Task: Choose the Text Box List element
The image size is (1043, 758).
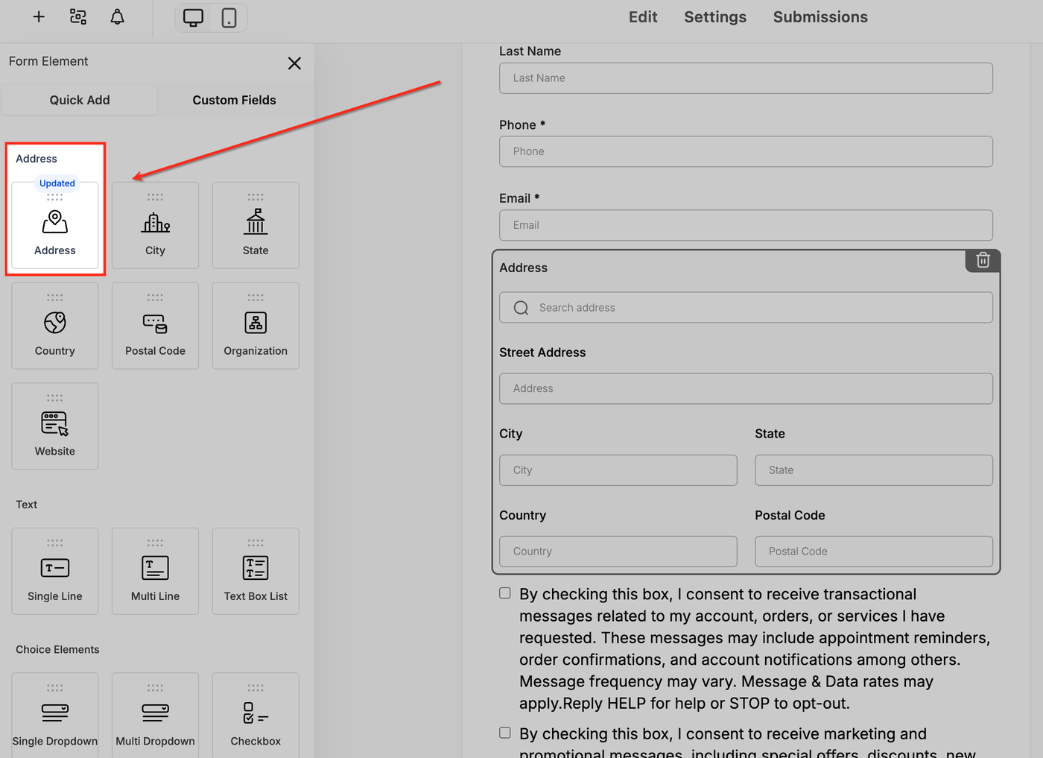Action: point(256,572)
